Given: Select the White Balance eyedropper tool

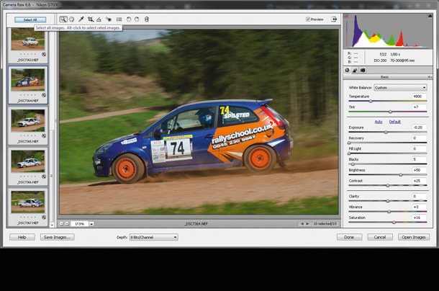Looking at the screenshot, I should tap(81, 19).
